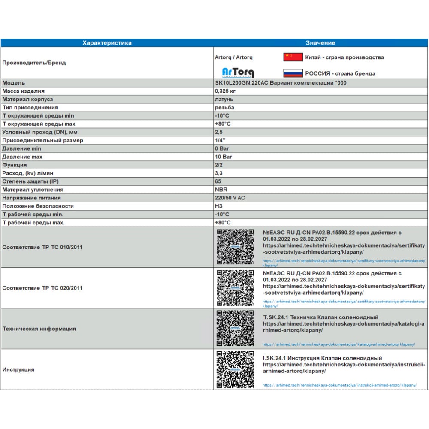Click the China flag icon
The width and height of the screenshot is (429, 429).
(293, 57)
